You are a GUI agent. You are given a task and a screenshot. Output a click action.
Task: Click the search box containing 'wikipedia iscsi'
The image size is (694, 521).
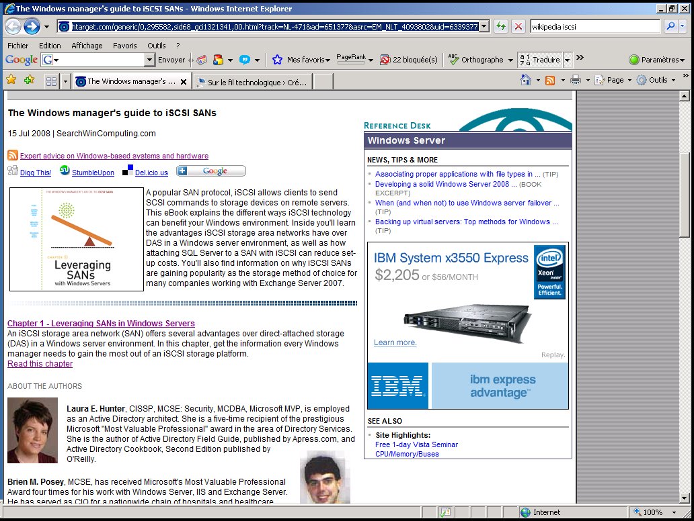(595, 26)
